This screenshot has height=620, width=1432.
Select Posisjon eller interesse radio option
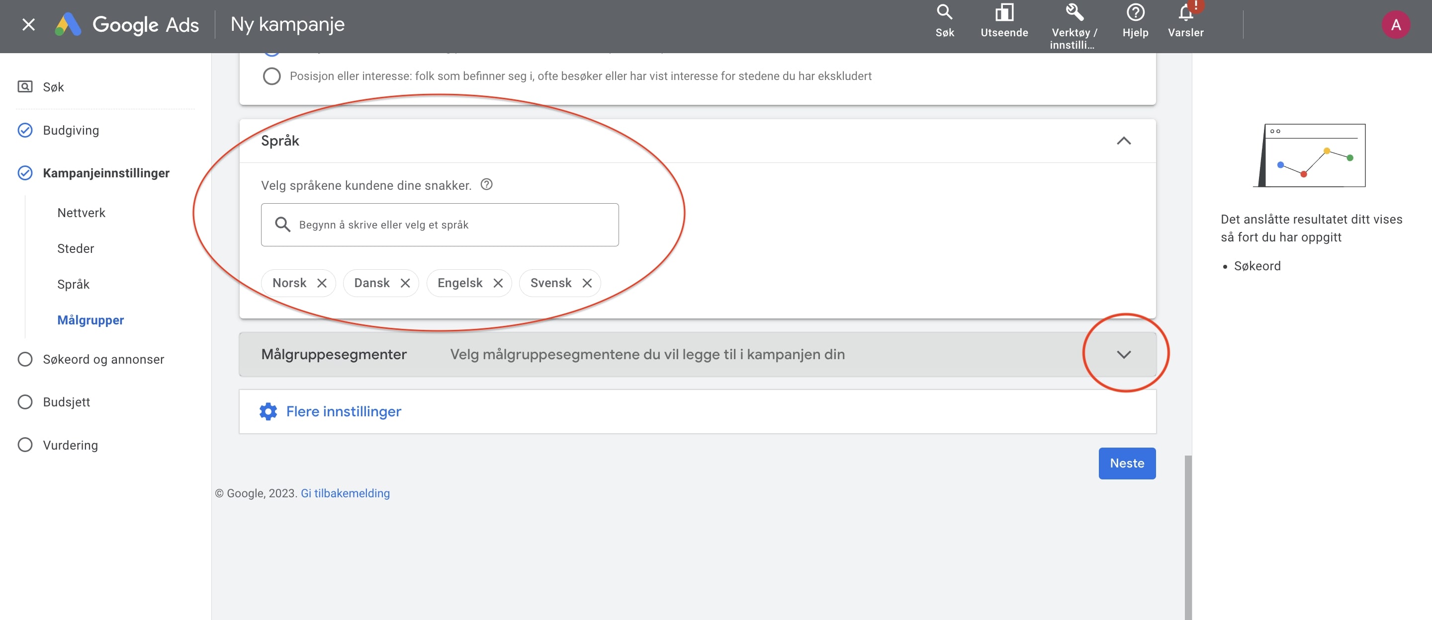pos(271,76)
